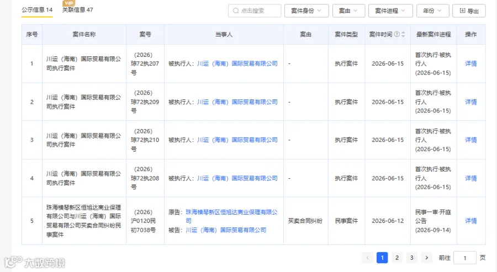Open 详情 for case 琼72执207号
497x272 pixels.
tap(471, 63)
